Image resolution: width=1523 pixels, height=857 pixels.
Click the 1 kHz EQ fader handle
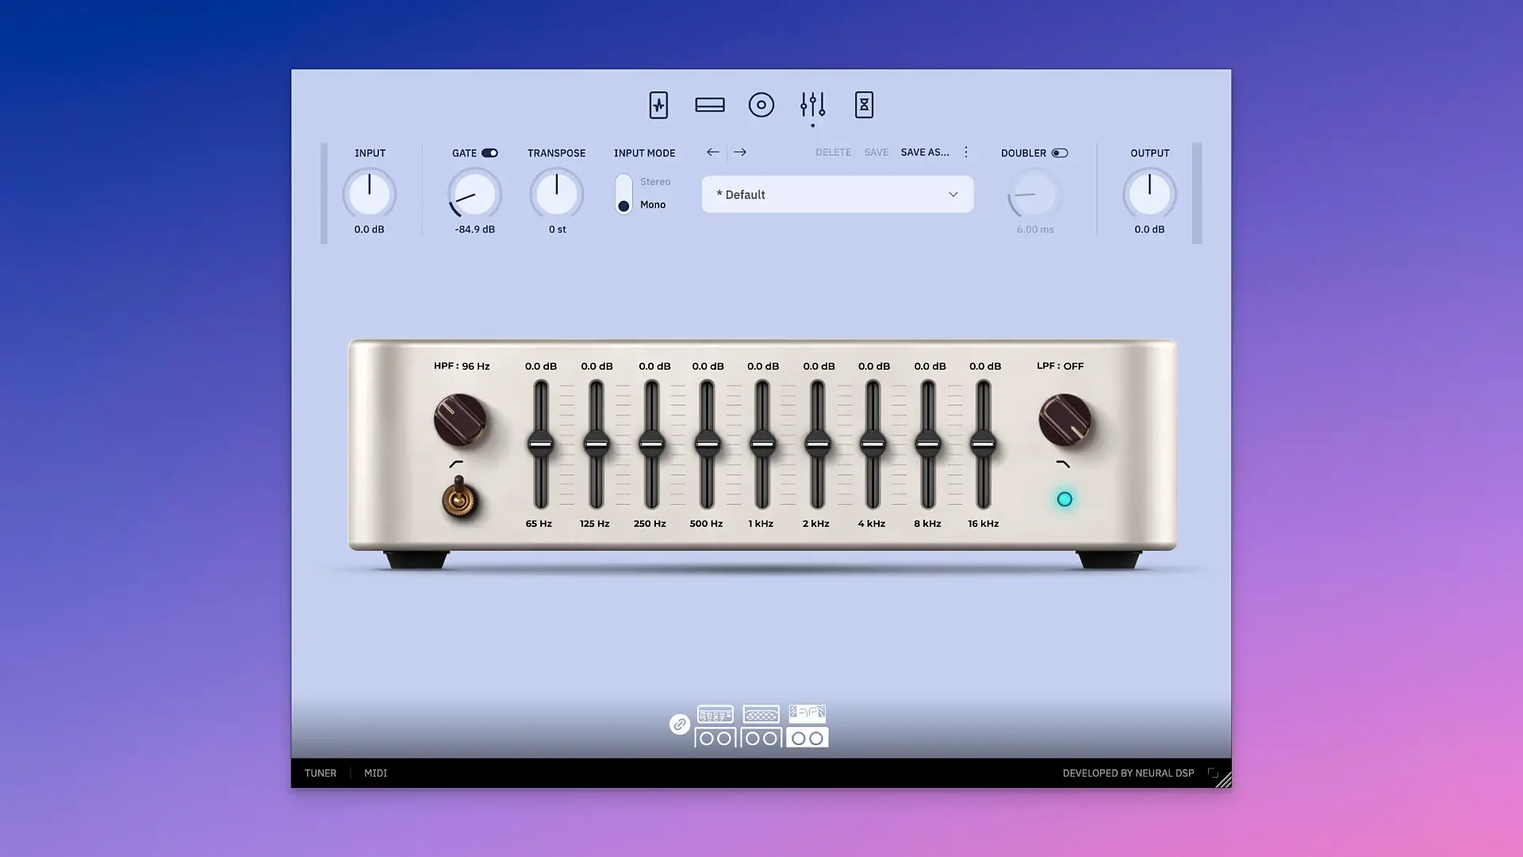click(761, 444)
